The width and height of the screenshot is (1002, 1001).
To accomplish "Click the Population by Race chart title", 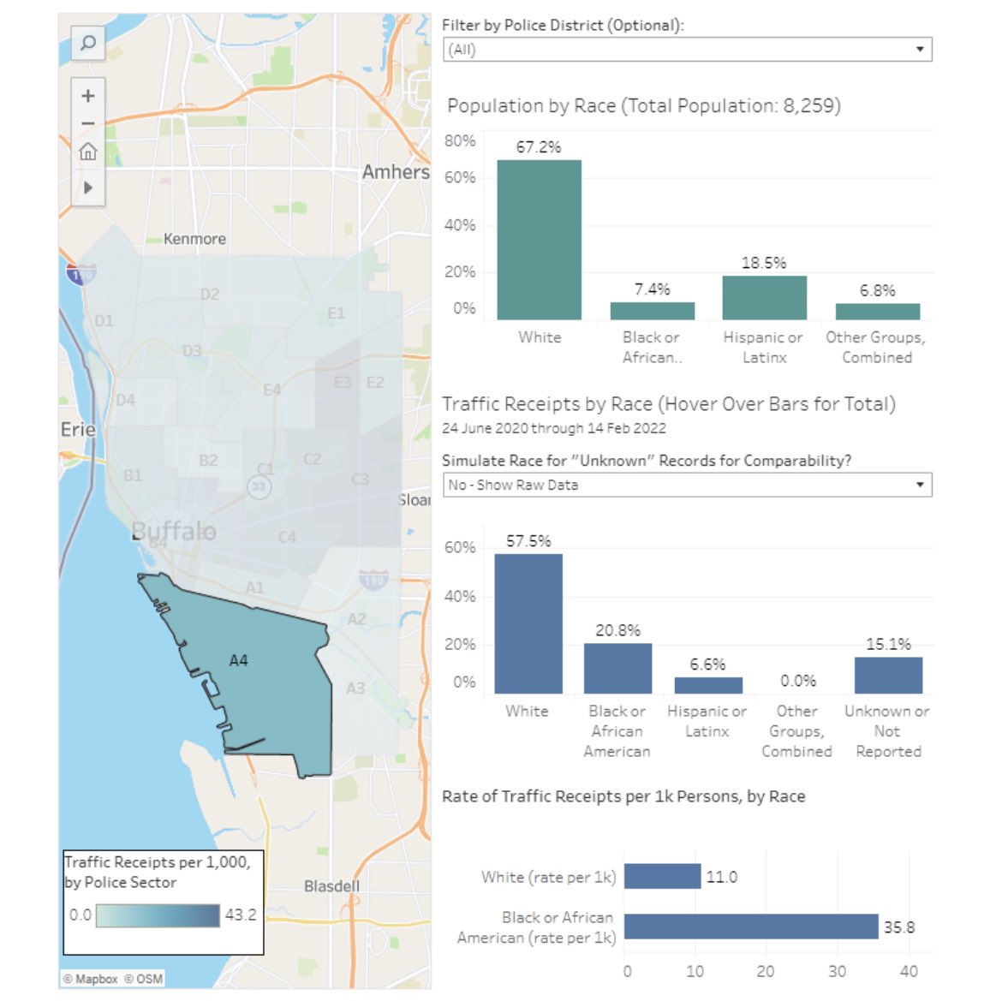I will (x=644, y=105).
